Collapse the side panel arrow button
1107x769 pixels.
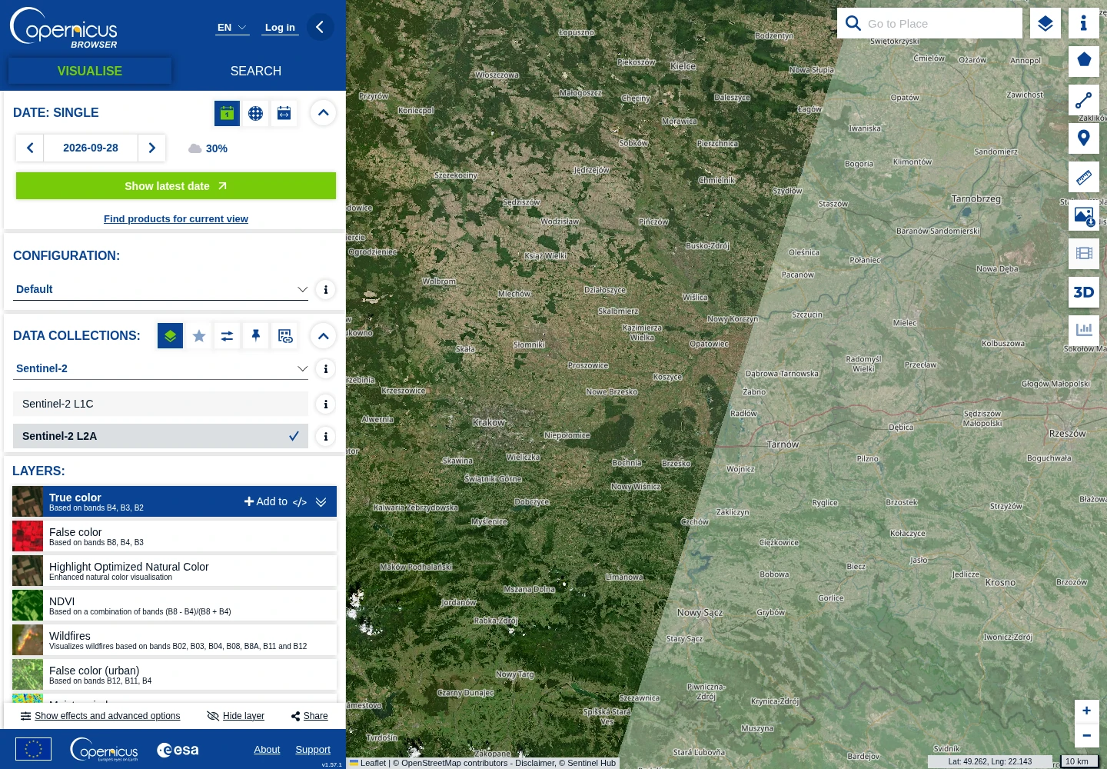click(320, 27)
